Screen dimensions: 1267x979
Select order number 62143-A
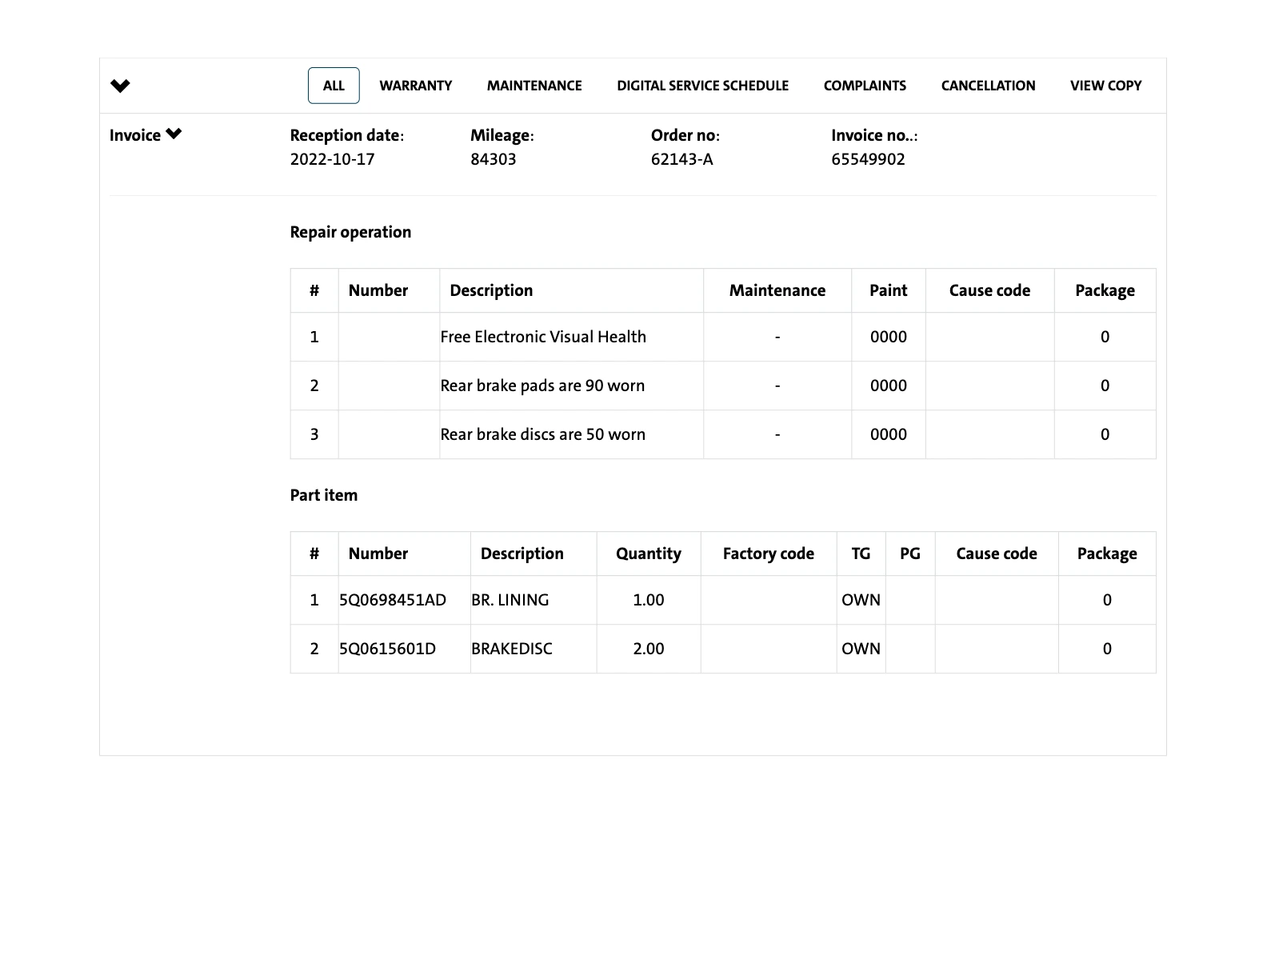pos(681,159)
